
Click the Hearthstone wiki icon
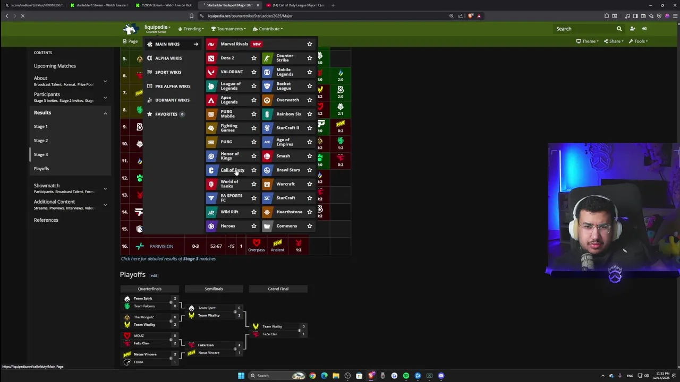267,212
